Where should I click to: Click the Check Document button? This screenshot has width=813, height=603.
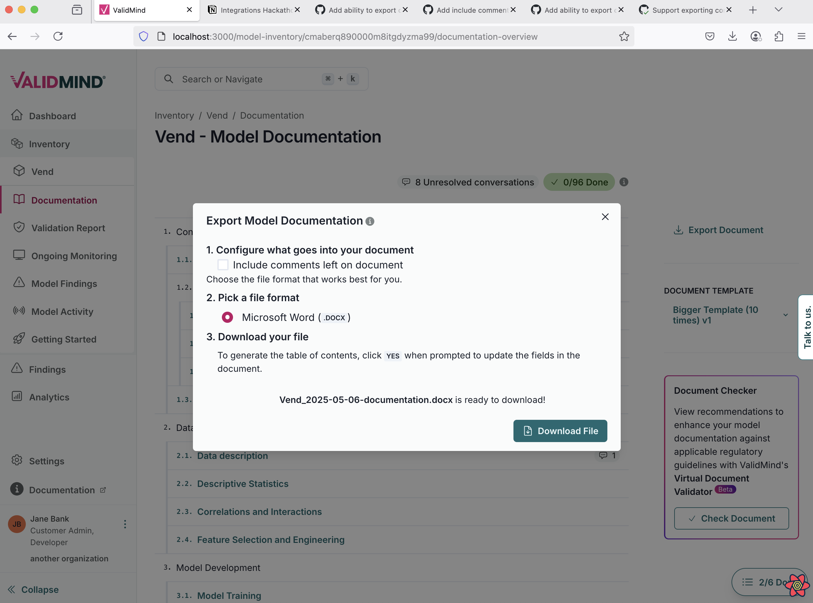[x=731, y=518]
